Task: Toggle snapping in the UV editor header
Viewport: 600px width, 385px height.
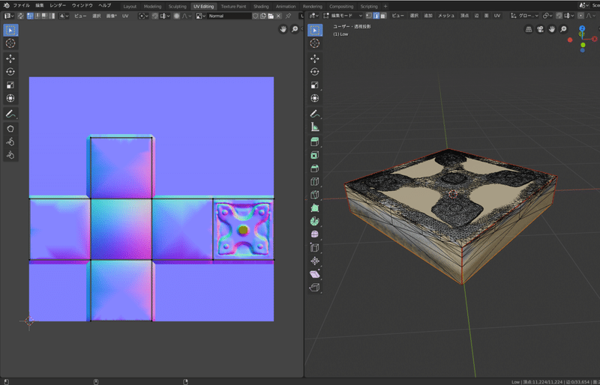Action: (x=155, y=16)
